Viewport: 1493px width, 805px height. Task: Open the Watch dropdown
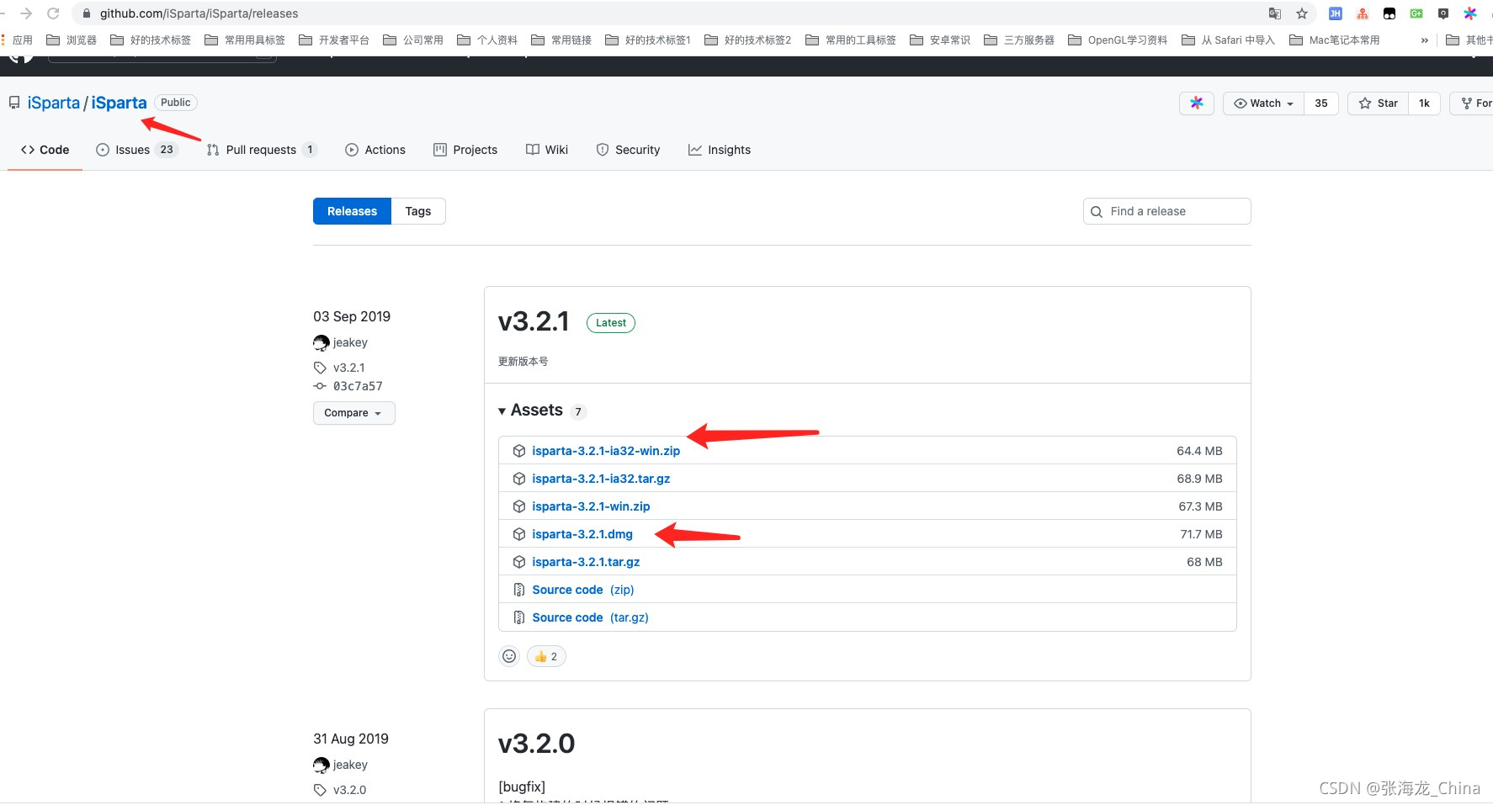click(1263, 103)
